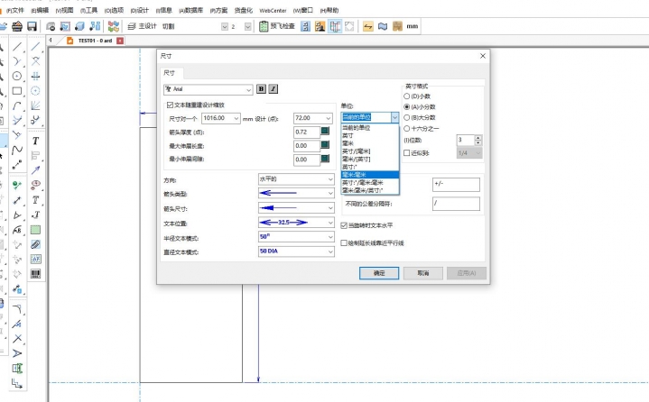The width and height of the screenshot is (649, 402).
Task: Click the barcode tool icon
Action: pyautogui.click(x=35, y=273)
